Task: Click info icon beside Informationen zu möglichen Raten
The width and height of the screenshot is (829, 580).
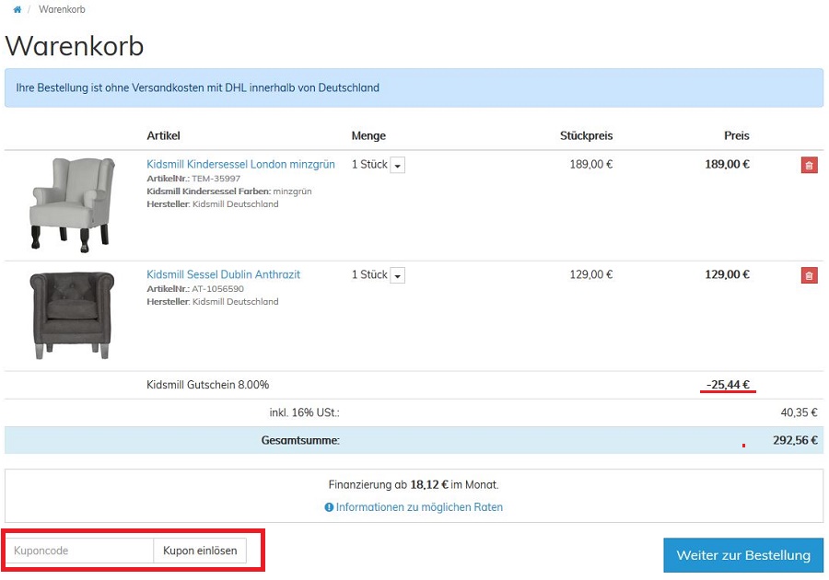Action: click(x=329, y=507)
